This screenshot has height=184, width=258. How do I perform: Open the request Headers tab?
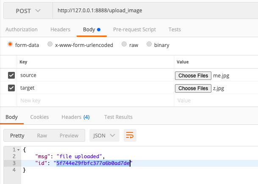pos(60,30)
